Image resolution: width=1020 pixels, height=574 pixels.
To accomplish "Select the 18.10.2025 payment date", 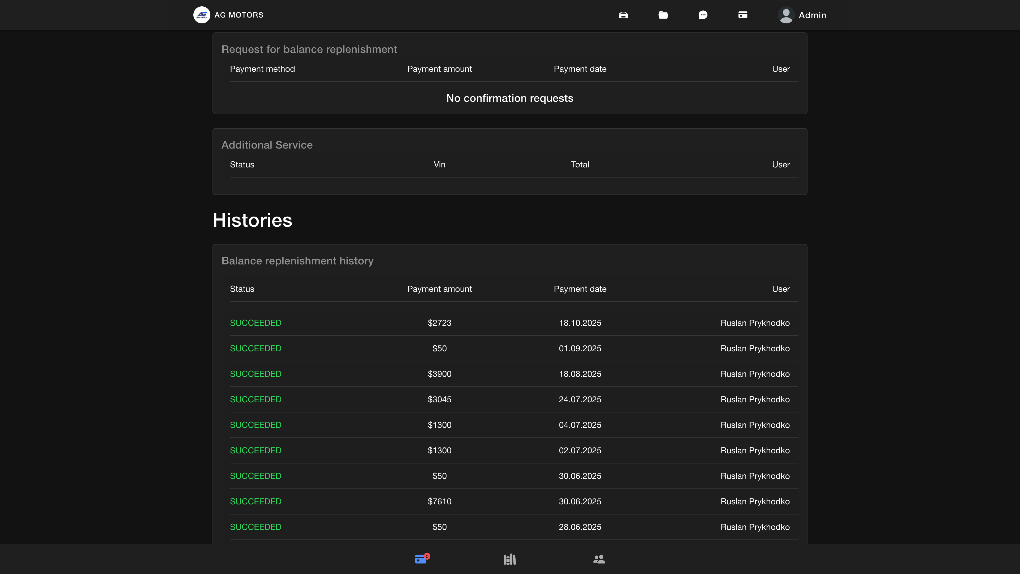I will click(580, 323).
